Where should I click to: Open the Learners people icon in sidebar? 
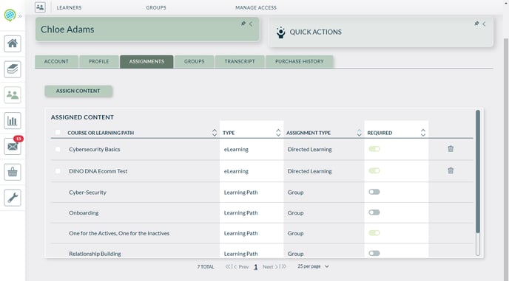[13, 95]
